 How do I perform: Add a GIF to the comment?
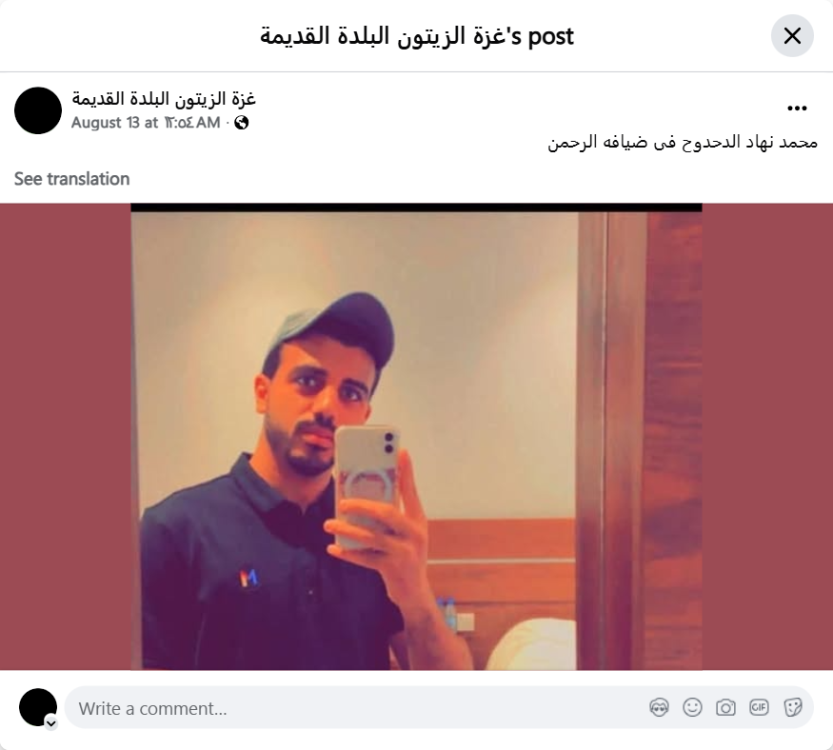(759, 707)
